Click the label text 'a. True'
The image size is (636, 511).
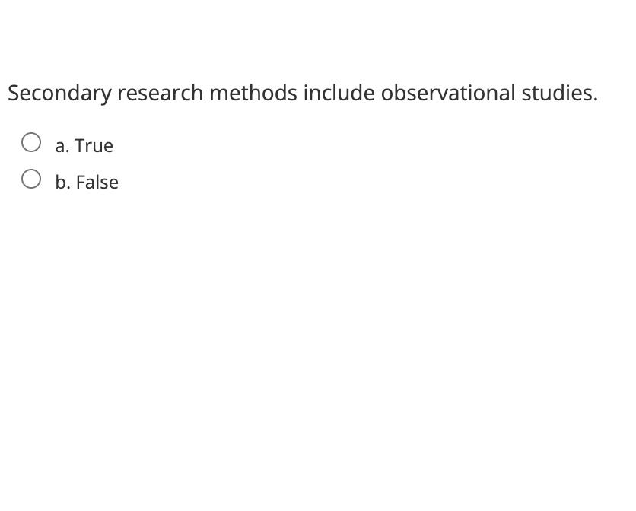pos(84,145)
